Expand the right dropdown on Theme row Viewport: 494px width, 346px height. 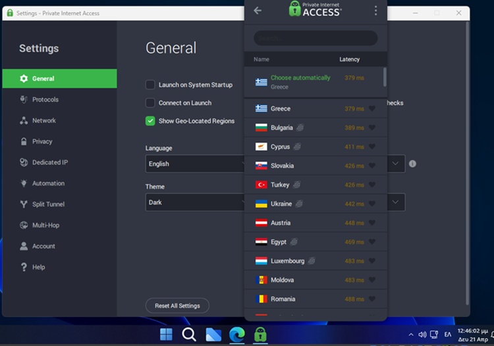pyautogui.click(x=395, y=202)
